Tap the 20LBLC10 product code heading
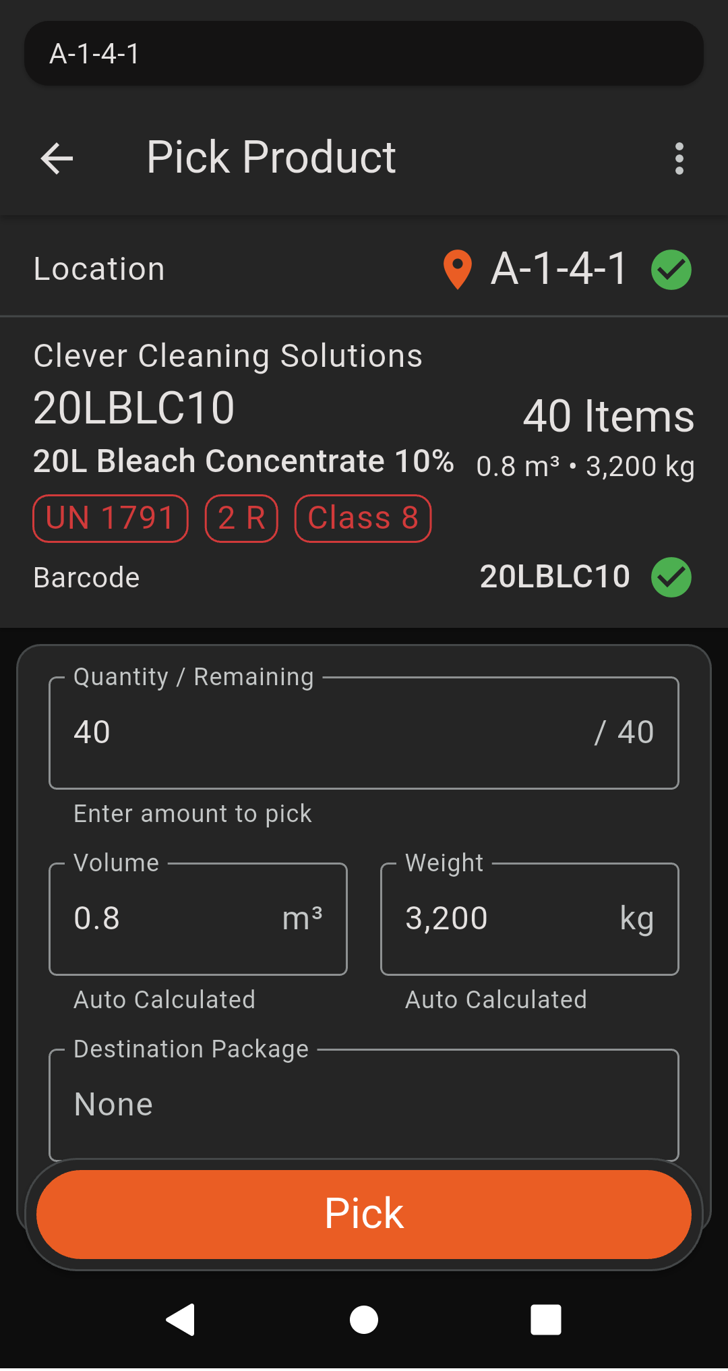The image size is (728, 1371). tap(134, 409)
